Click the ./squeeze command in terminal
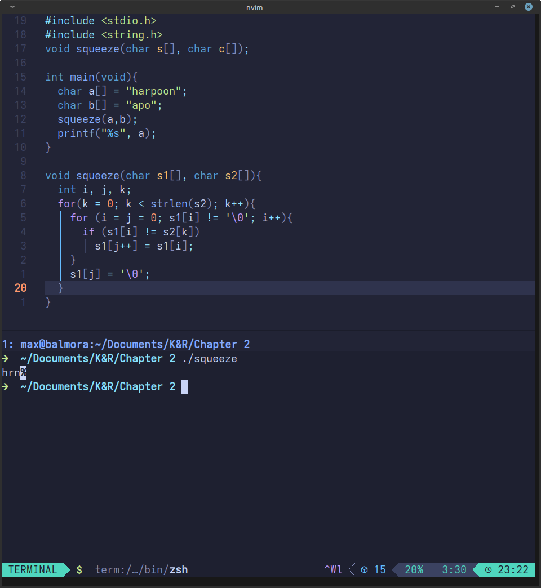Viewport: 541px width, 588px height. [210, 359]
